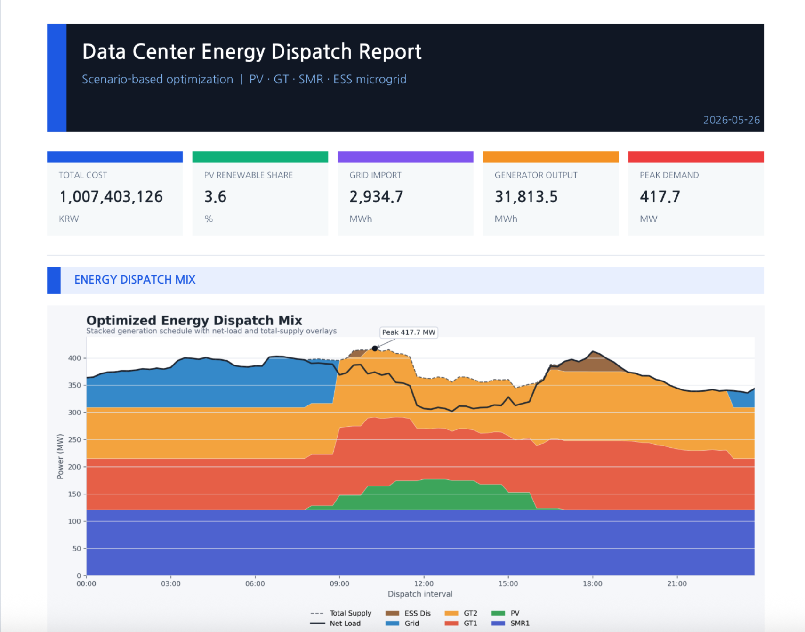Click the "KRW" unit under Total Cost
The image size is (805, 632).
(x=69, y=219)
